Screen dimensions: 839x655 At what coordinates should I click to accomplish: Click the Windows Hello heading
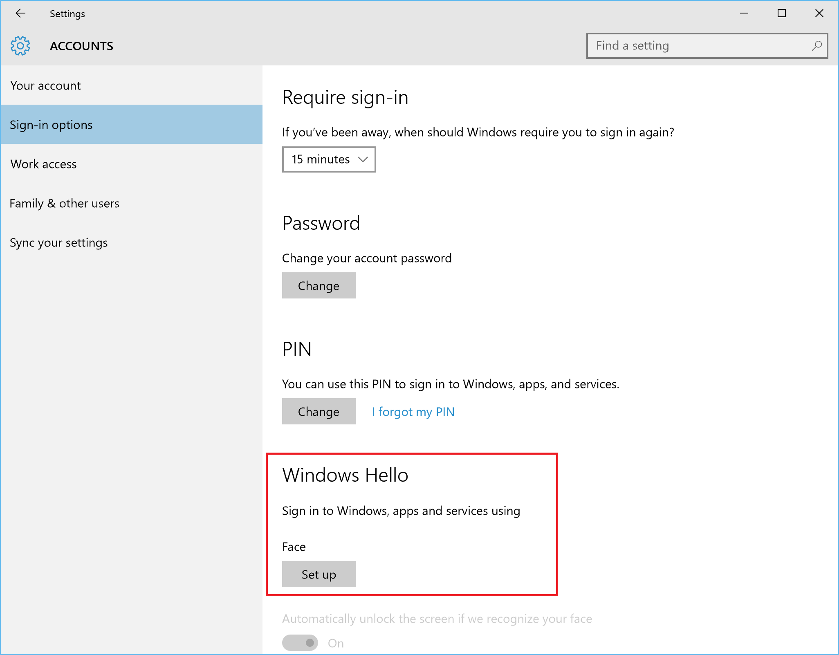(345, 475)
